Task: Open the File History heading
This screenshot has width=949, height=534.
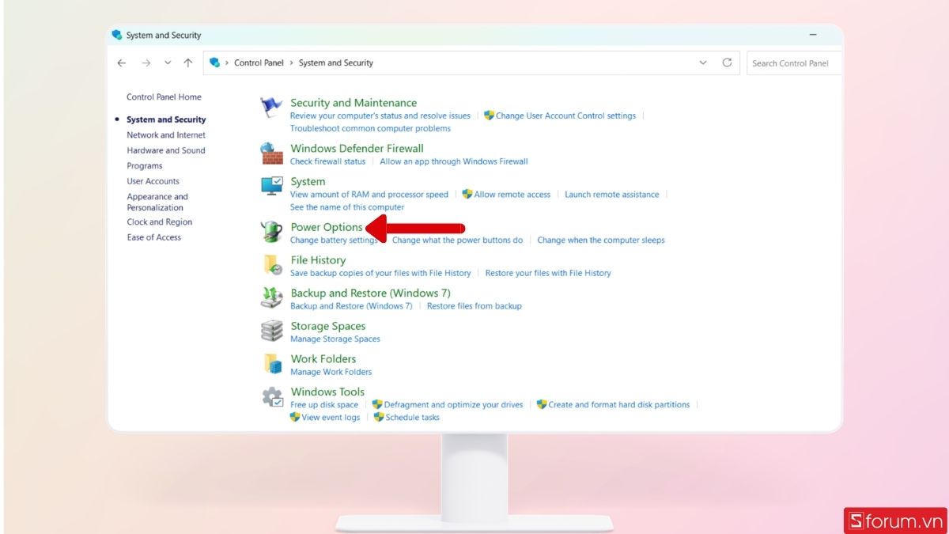Action: point(318,260)
